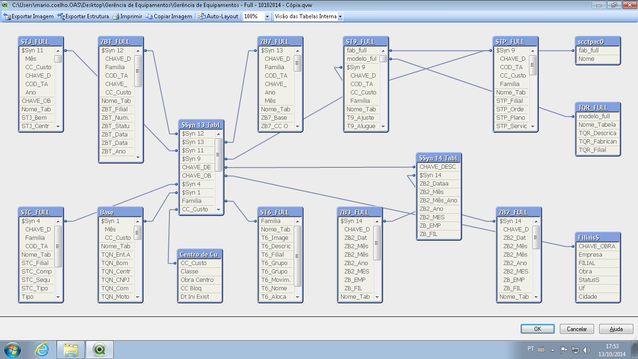Select the STP_FULL table header
The height and width of the screenshot is (359, 638).
coord(515,42)
